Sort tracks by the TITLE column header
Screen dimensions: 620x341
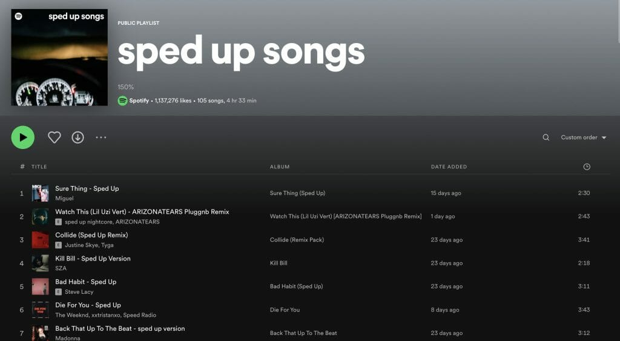point(39,167)
